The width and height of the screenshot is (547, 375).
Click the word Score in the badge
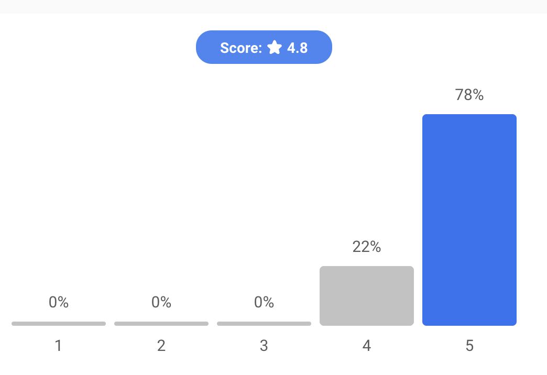(240, 48)
